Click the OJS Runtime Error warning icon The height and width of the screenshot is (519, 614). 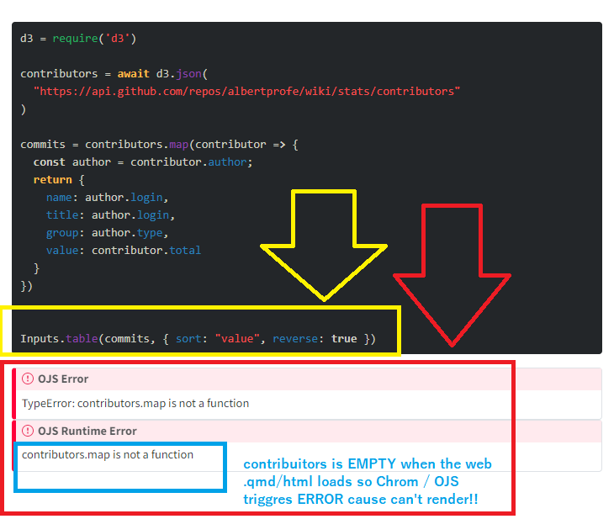pyautogui.click(x=28, y=431)
